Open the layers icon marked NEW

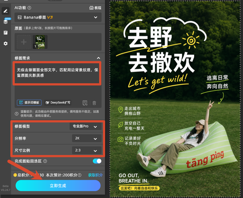click(5, 22)
